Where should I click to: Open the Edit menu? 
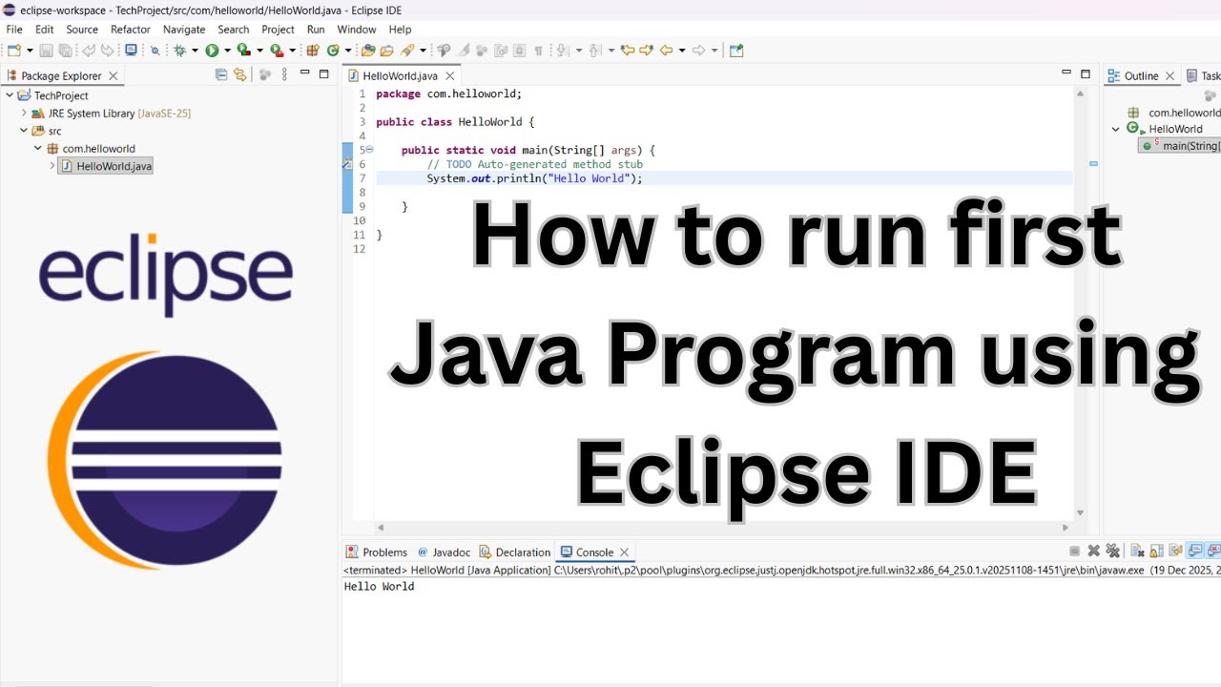45,30
